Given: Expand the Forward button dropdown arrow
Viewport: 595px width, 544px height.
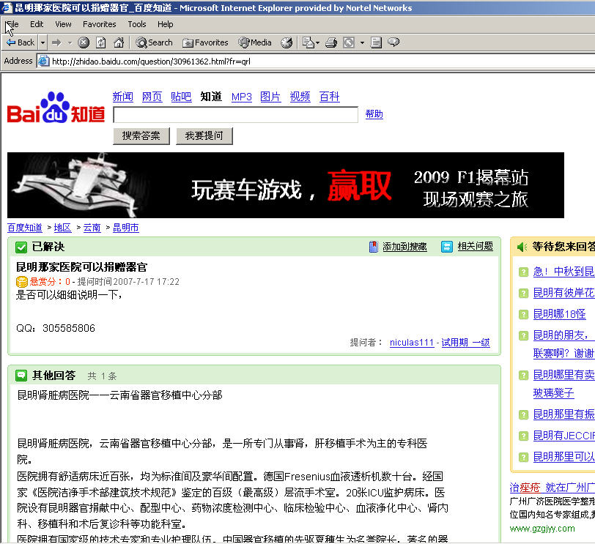Looking at the screenshot, I should [x=69, y=42].
